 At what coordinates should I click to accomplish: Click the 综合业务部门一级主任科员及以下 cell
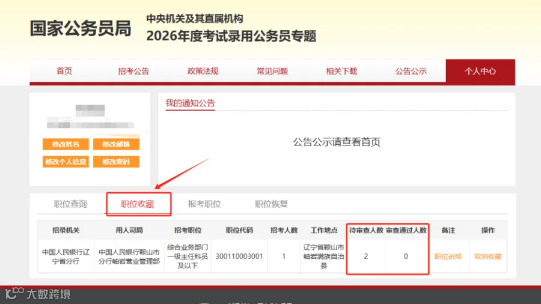188,257
